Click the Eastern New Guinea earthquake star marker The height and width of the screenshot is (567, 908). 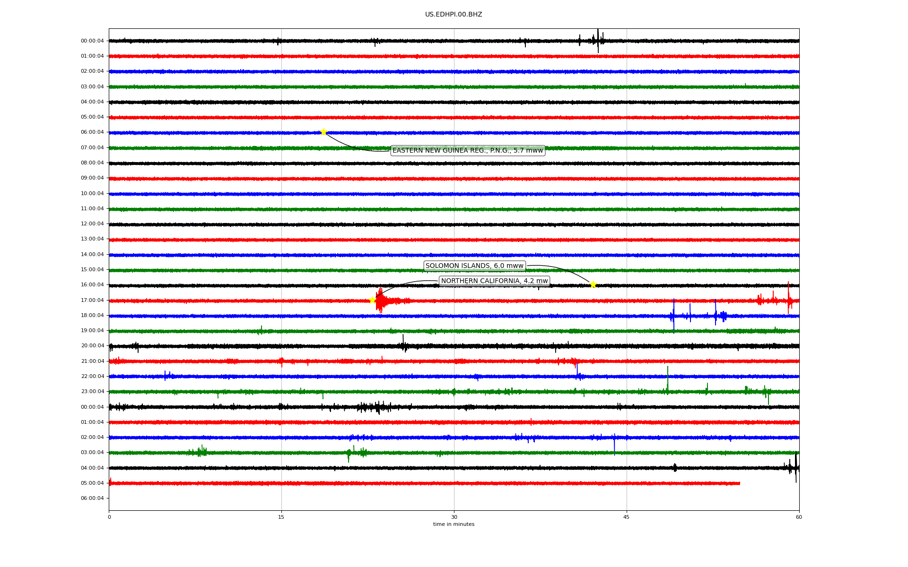click(x=323, y=132)
